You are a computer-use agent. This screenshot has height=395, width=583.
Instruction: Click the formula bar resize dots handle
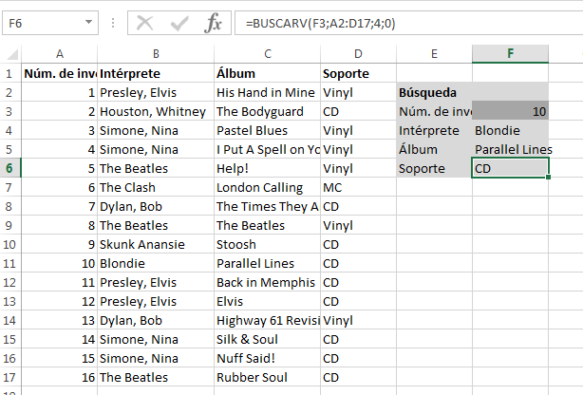pyautogui.click(x=113, y=23)
